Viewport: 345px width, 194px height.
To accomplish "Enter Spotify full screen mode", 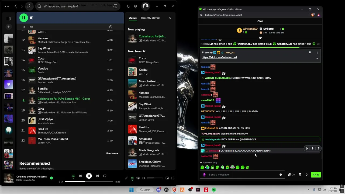I will 173,178.
